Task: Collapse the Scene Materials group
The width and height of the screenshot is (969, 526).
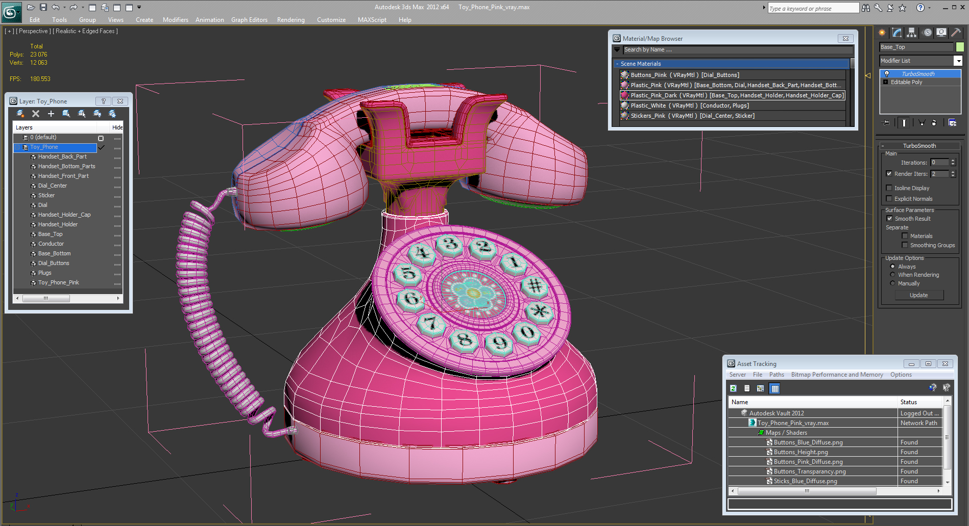Action: pyautogui.click(x=617, y=64)
